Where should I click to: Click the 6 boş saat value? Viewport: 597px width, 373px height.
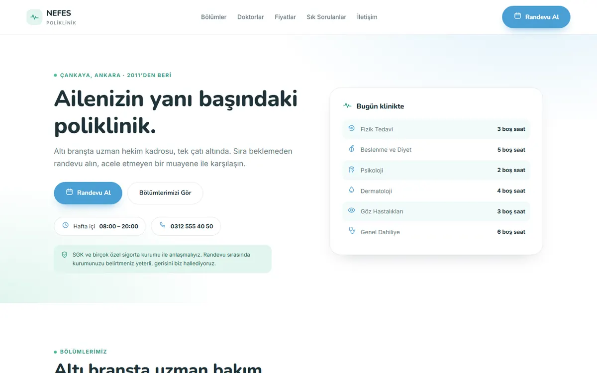pos(511,232)
